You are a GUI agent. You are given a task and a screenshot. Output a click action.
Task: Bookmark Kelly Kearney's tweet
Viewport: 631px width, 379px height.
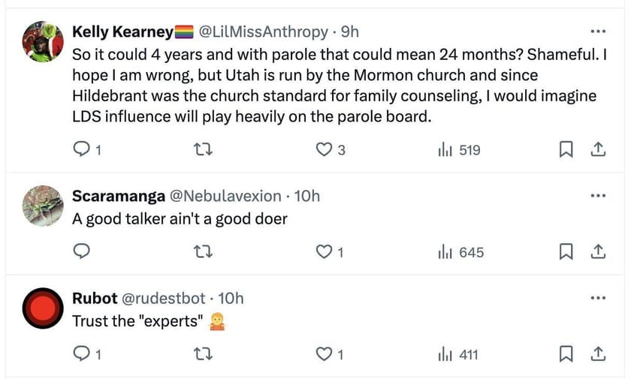pyautogui.click(x=567, y=150)
